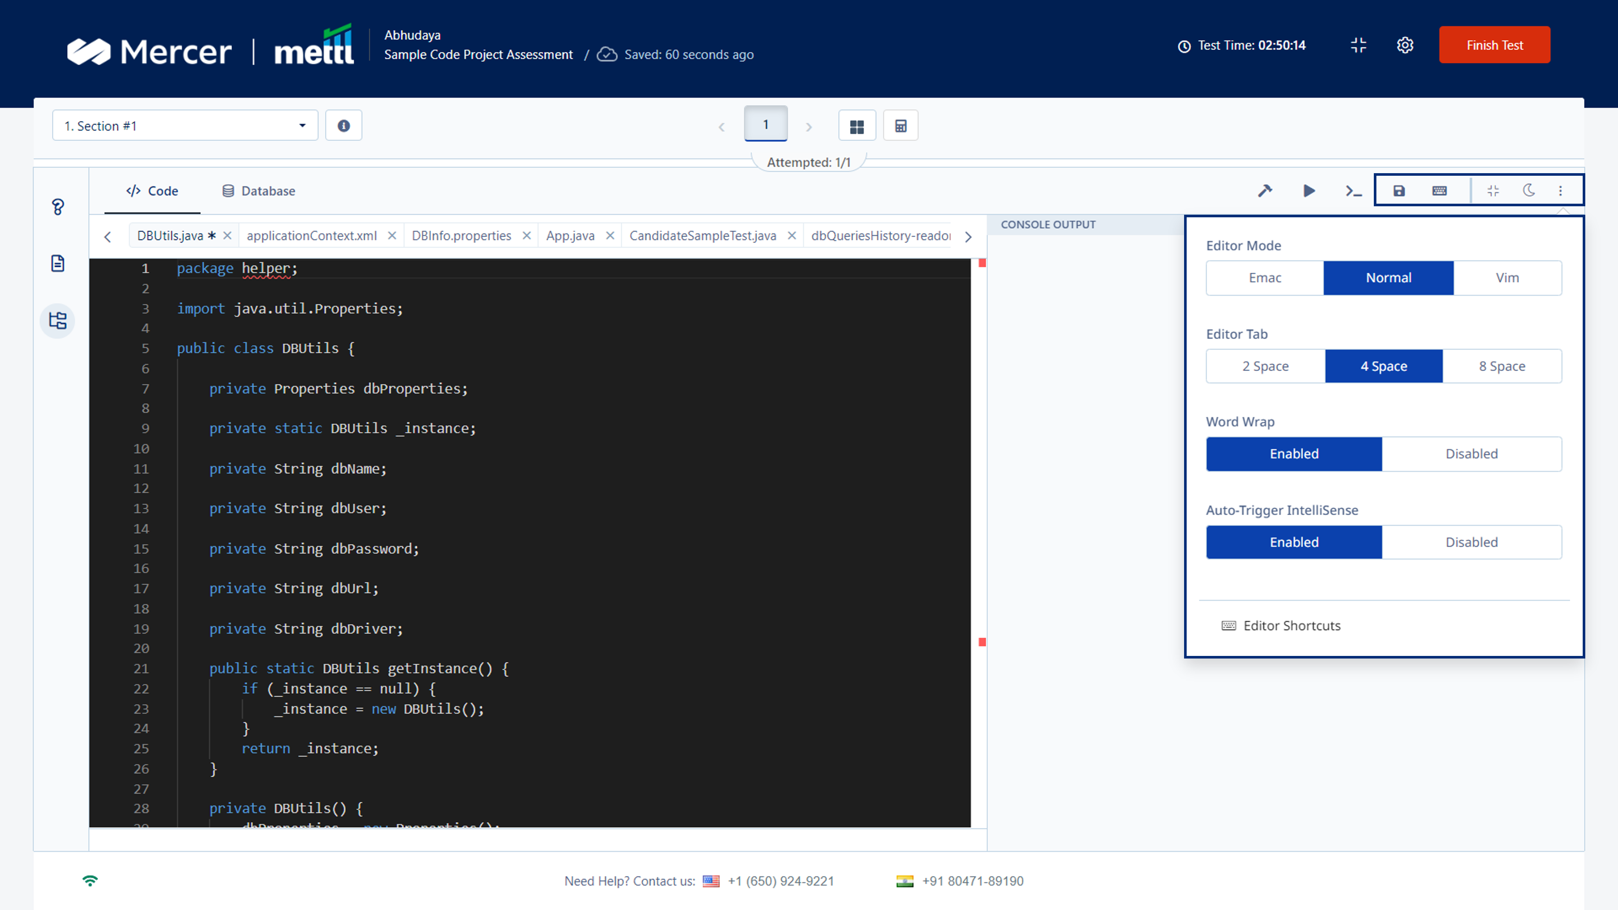Open settings gear in header
This screenshot has height=910, width=1618.
click(1405, 45)
